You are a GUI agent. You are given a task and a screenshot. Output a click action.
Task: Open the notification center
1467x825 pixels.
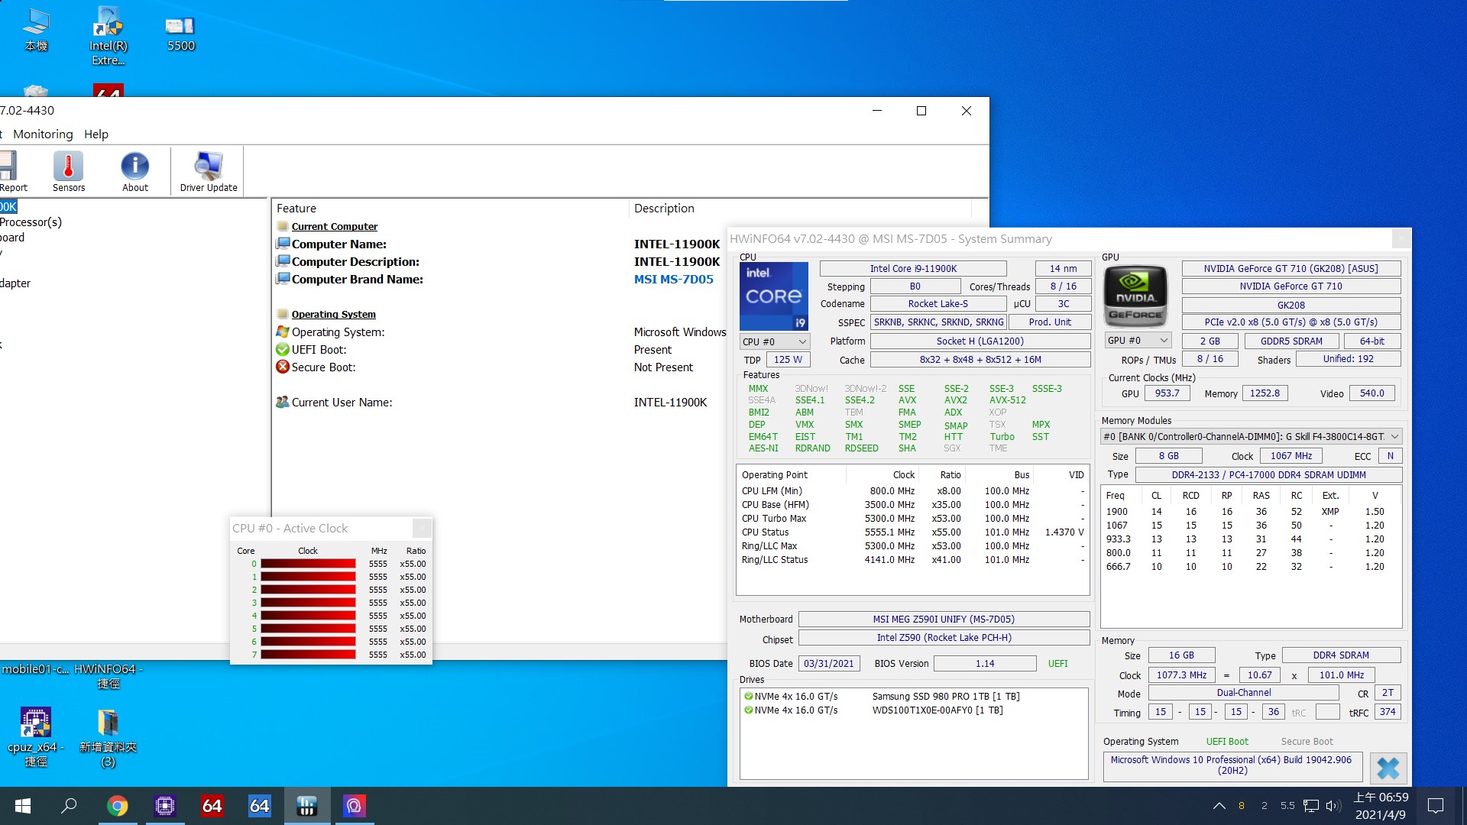point(1436,806)
